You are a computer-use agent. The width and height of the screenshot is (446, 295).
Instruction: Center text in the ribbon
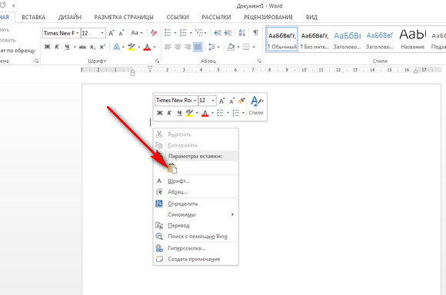click(x=178, y=47)
